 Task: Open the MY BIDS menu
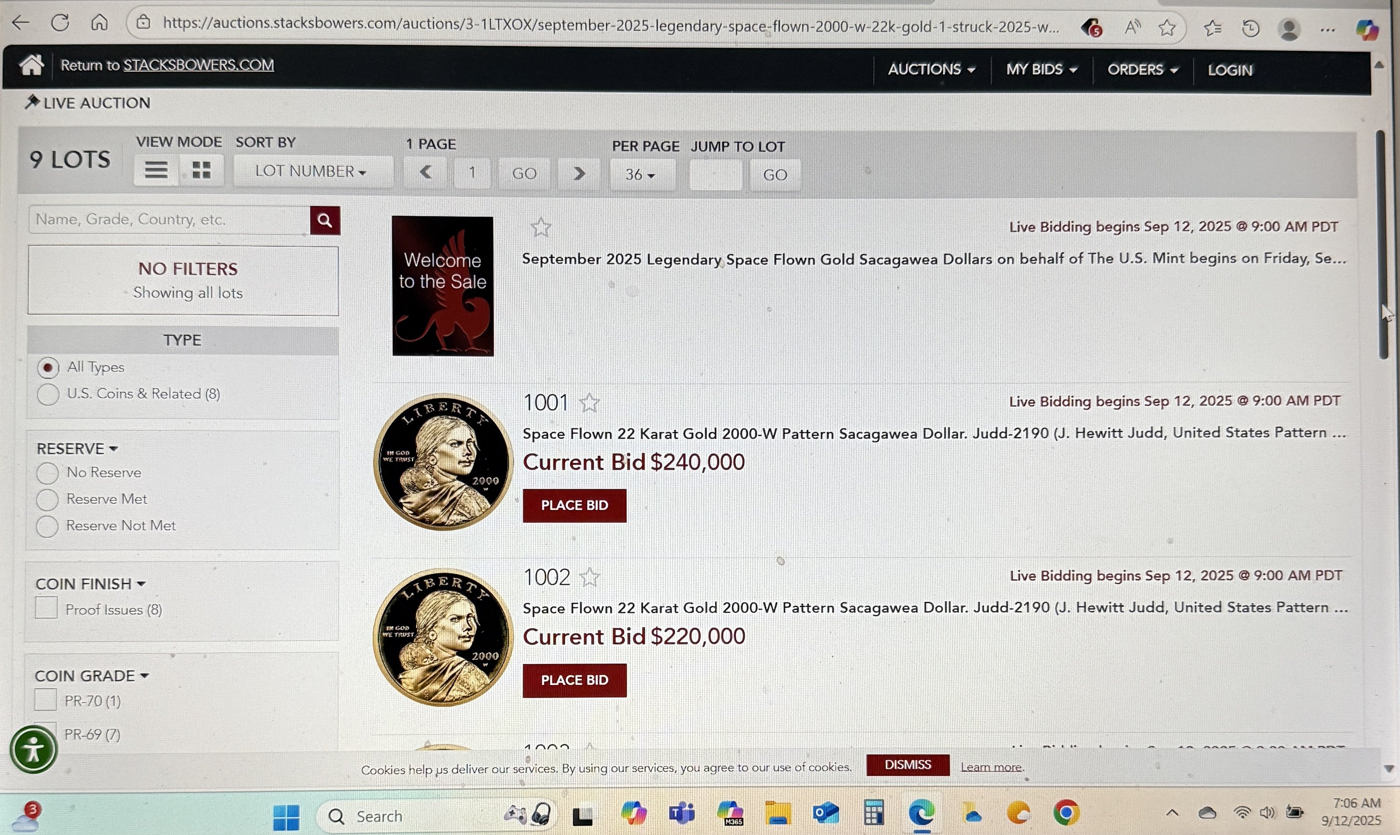click(x=1041, y=69)
